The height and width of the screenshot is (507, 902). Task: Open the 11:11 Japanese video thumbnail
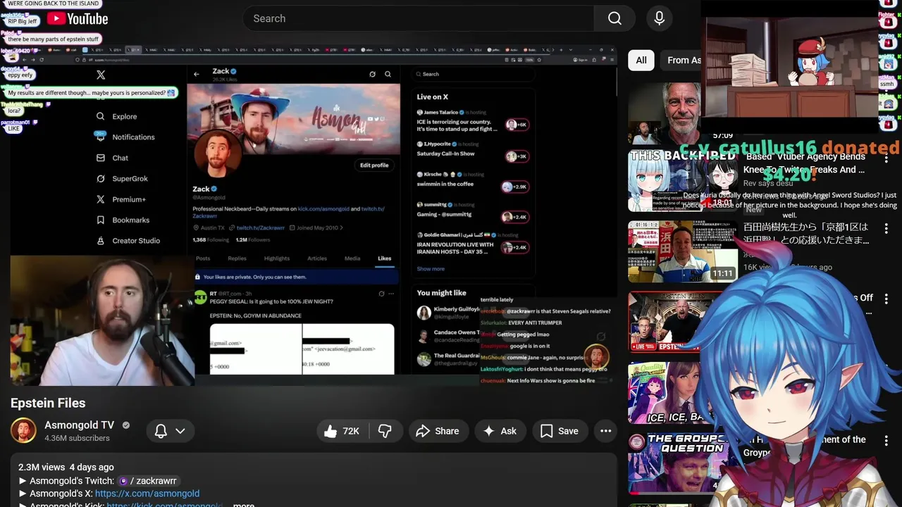(x=682, y=251)
